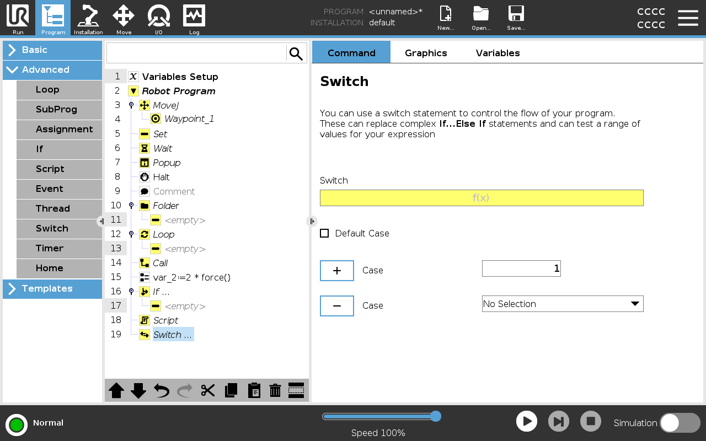Image resolution: width=706 pixels, height=441 pixels.
Task: Click the cut scissors icon
Action: (207, 390)
